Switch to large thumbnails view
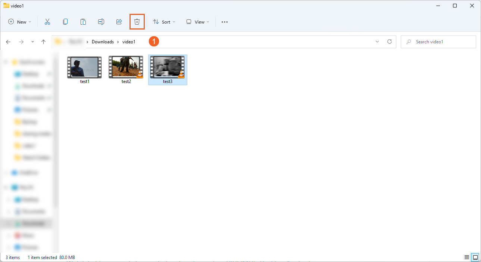This screenshot has height=262, width=481. [x=475, y=258]
